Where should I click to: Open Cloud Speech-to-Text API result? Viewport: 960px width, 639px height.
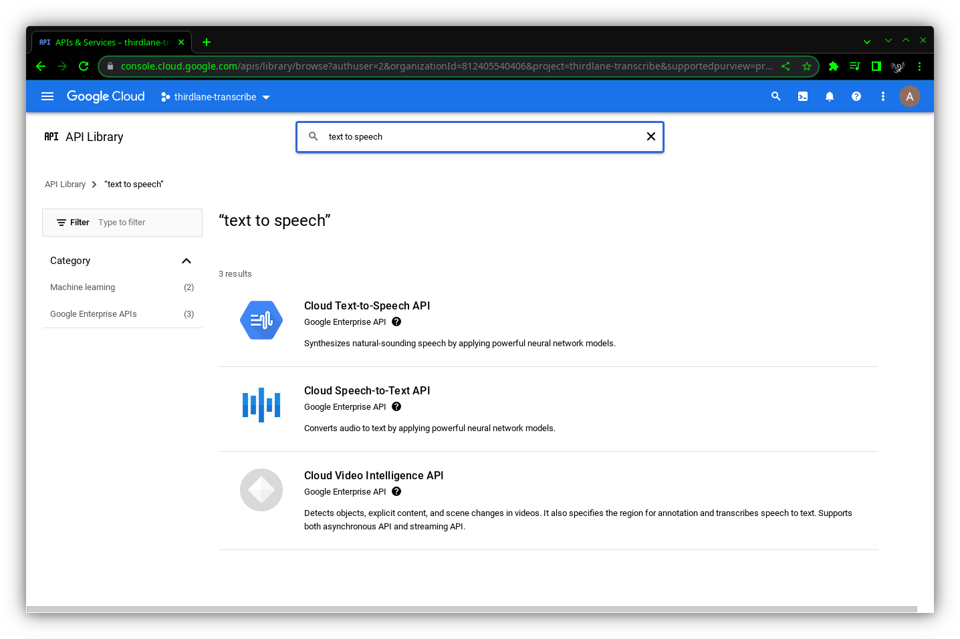pyautogui.click(x=367, y=390)
